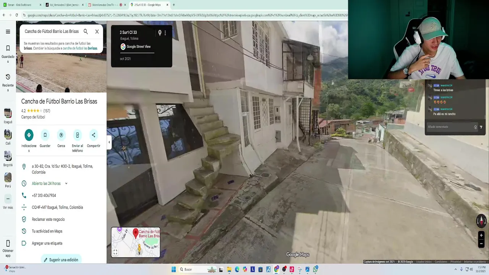The width and height of the screenshot is (489, 275).
Task: Click the emoji icon in the chat input
Action: point(475,127)
